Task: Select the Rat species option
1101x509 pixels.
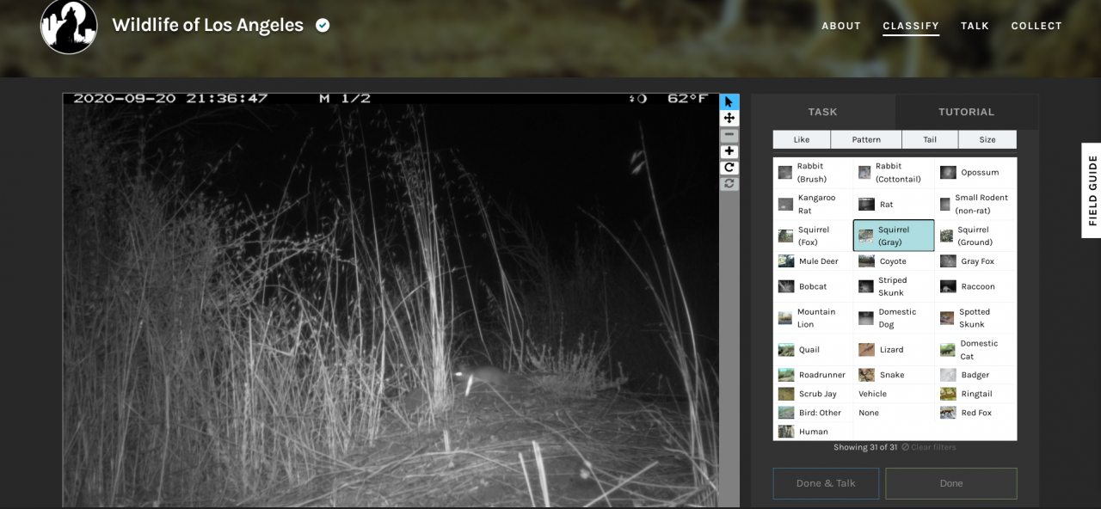Action: tap(894, 204)
